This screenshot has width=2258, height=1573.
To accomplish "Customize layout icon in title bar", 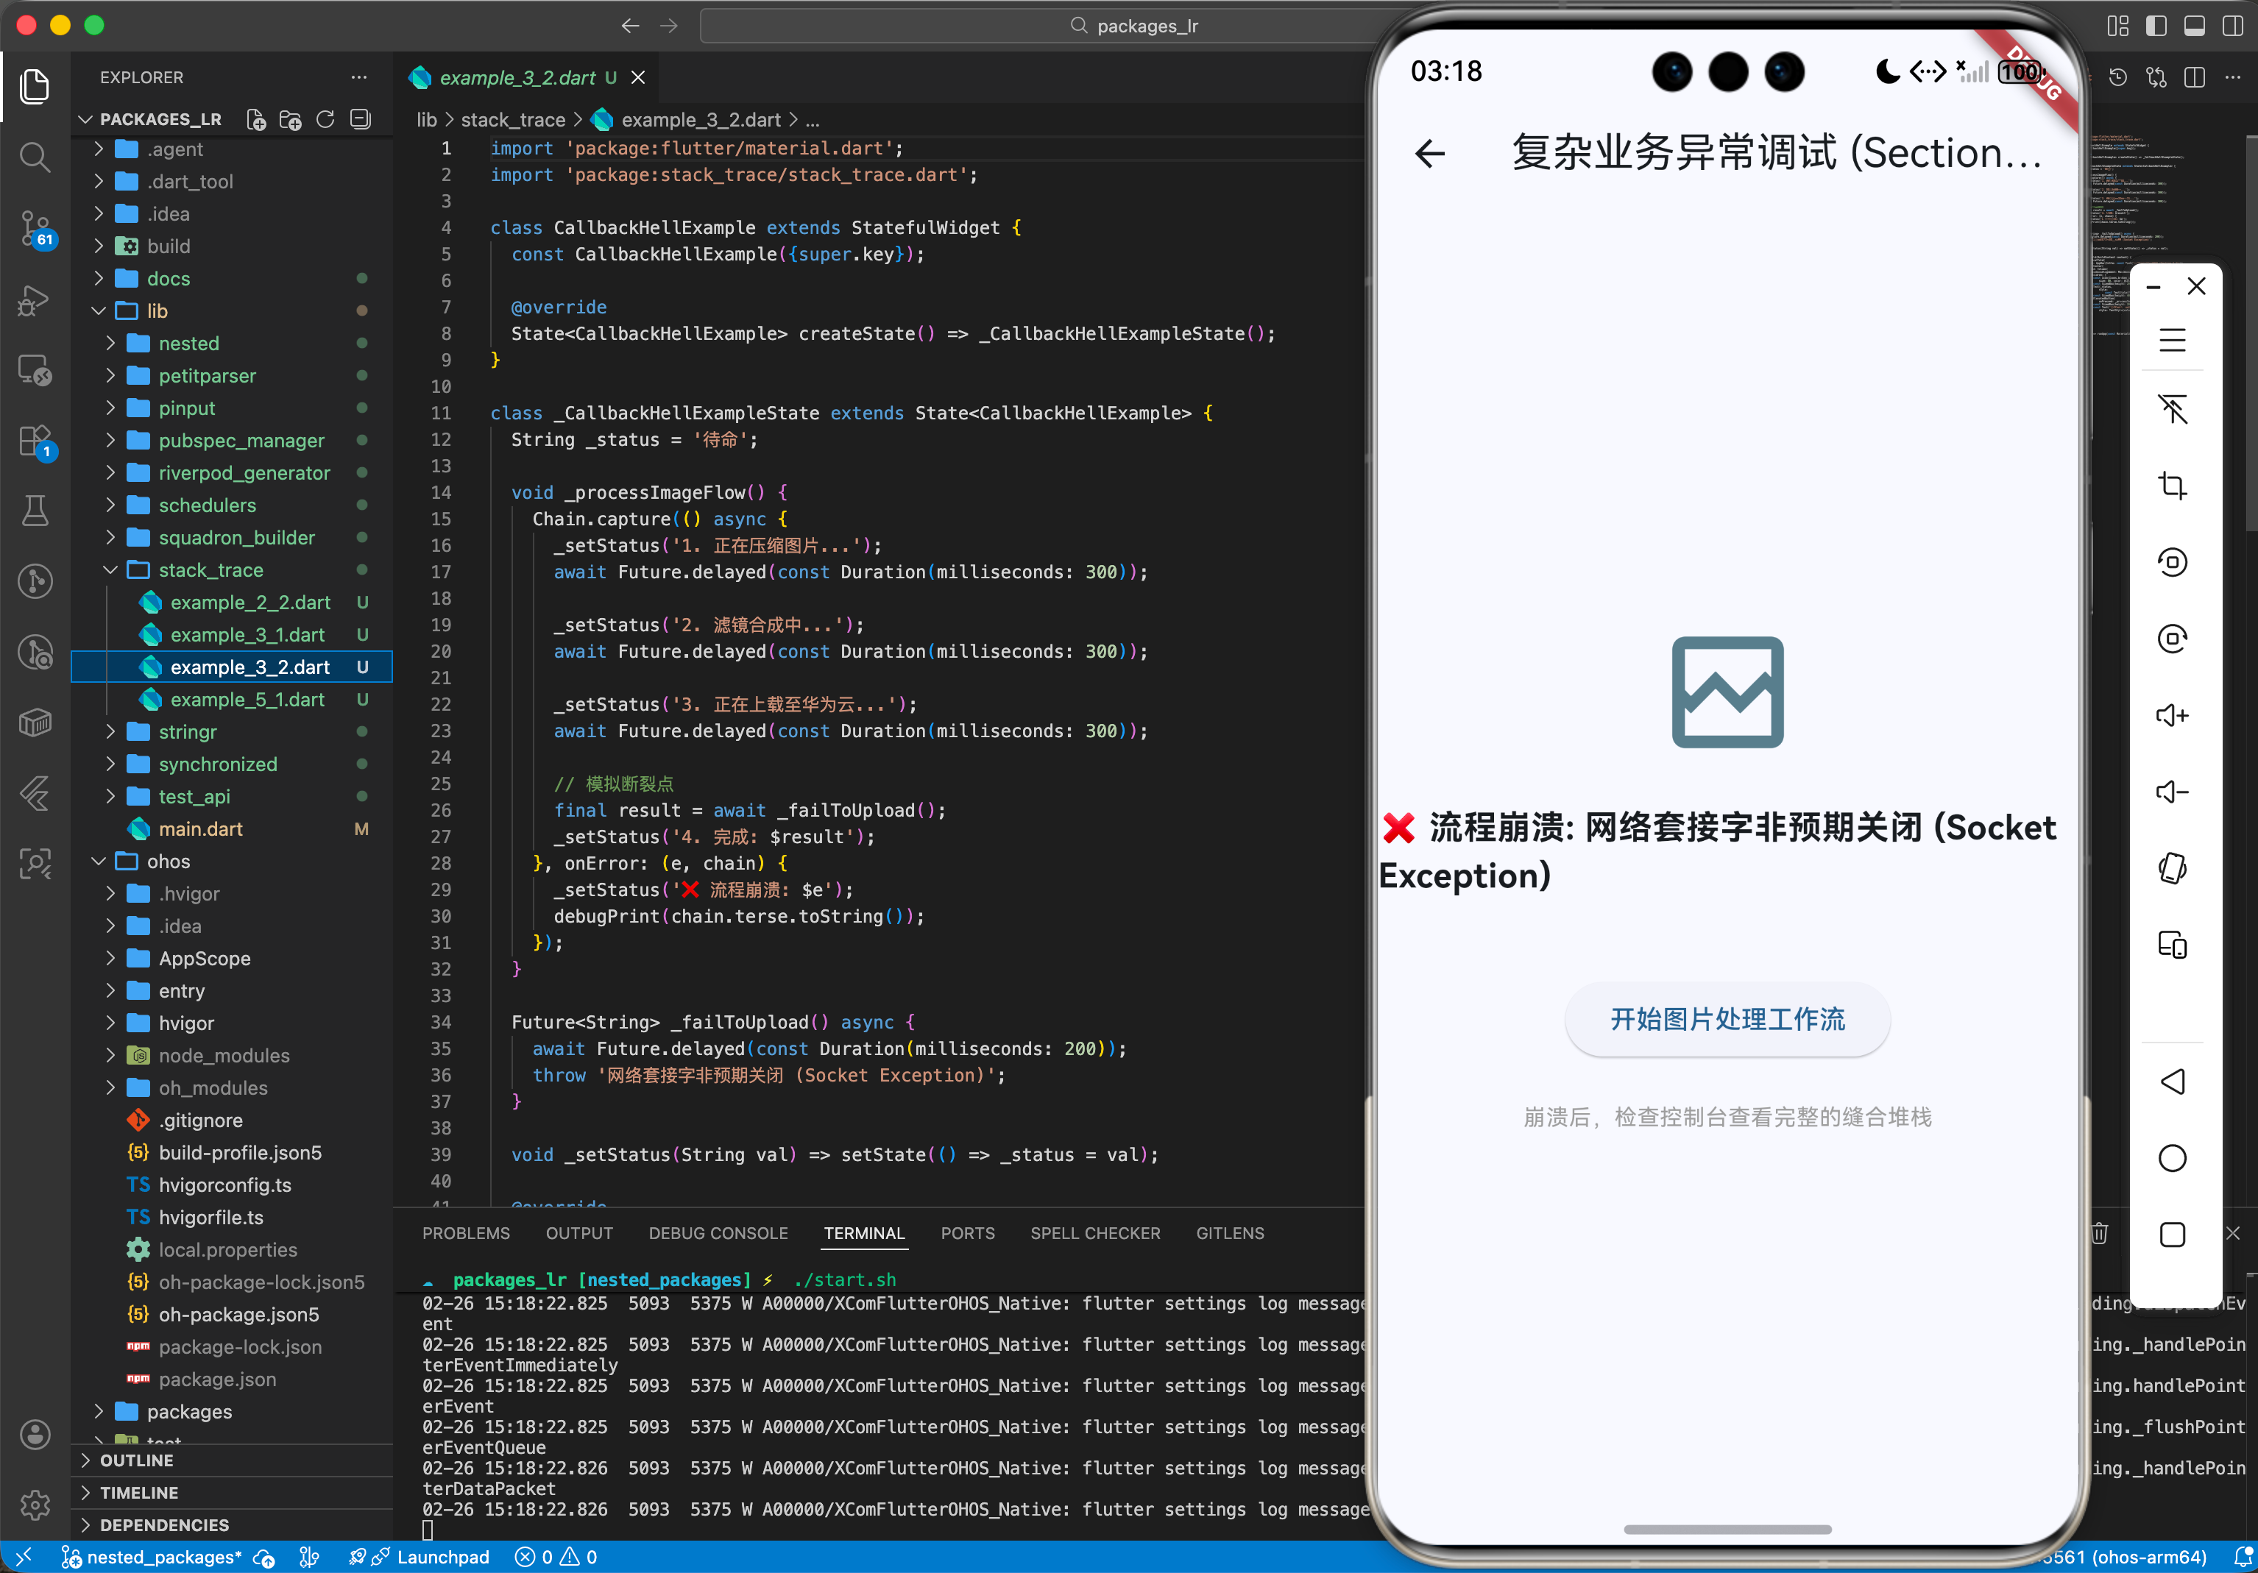I will pos(2118,26).
